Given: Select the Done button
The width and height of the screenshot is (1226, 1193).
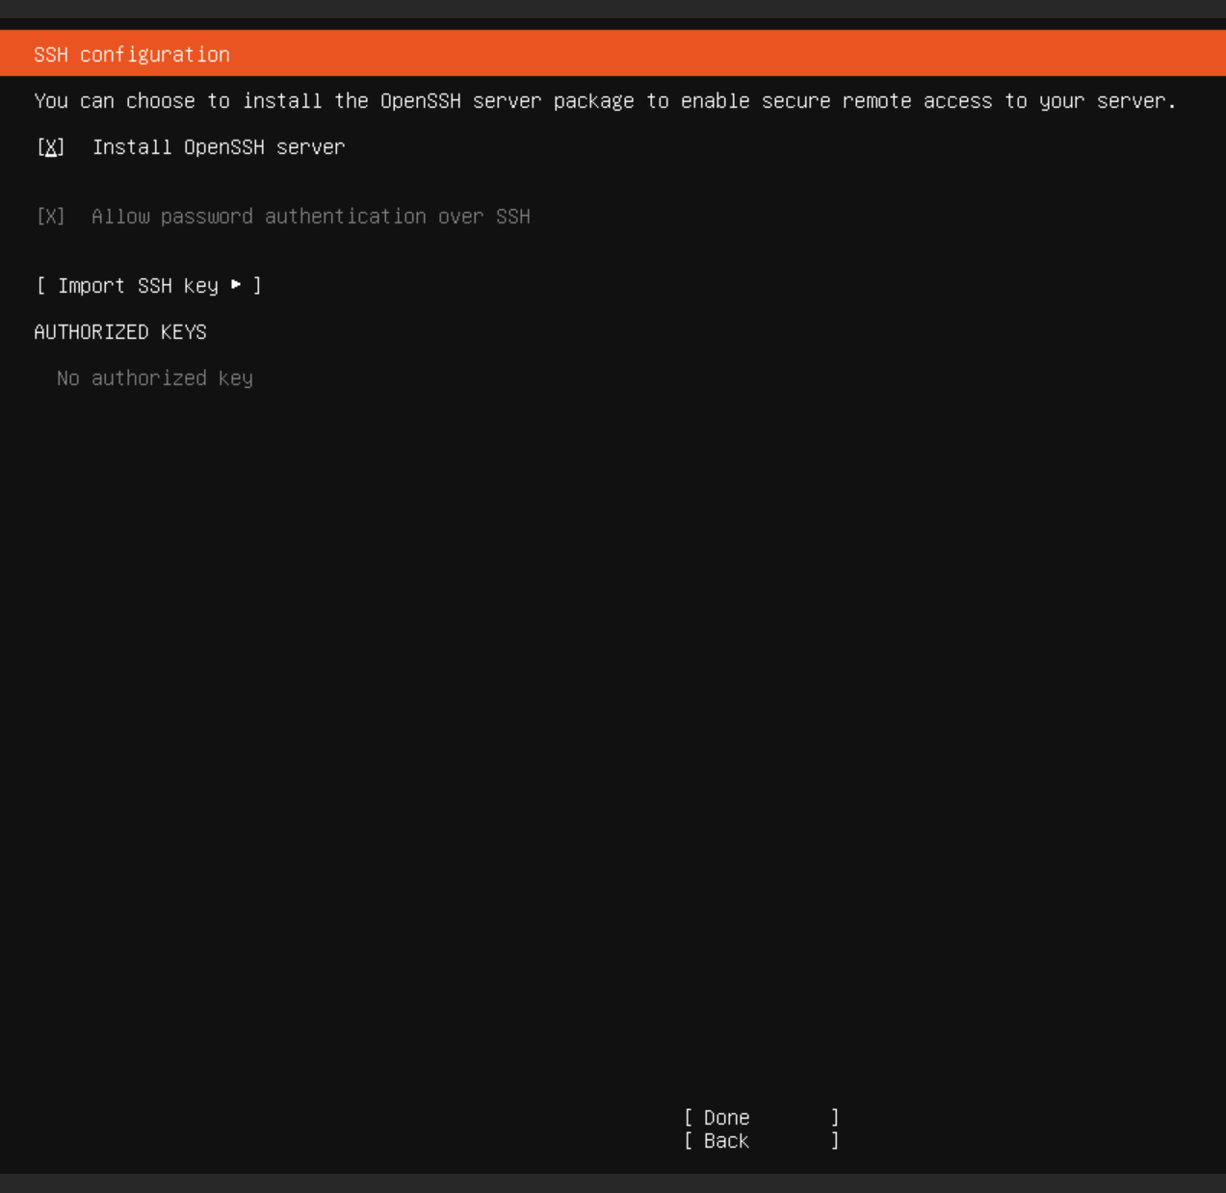Looking at the screenshot, I should [762, 1118].
